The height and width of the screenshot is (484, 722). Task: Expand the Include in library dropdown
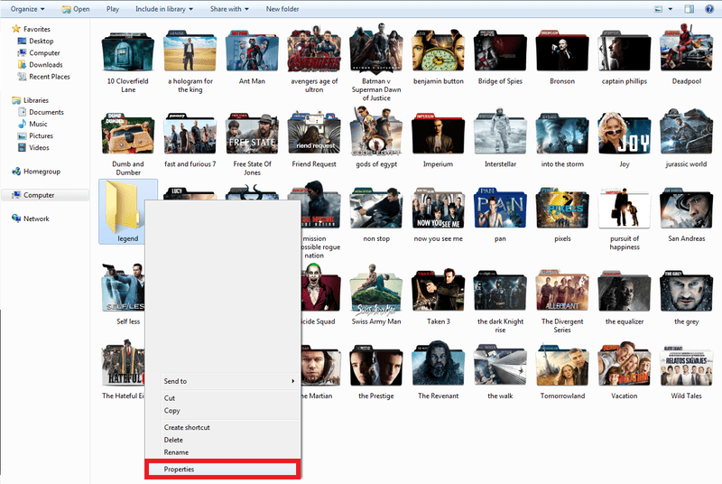click(x=164, y=9)
